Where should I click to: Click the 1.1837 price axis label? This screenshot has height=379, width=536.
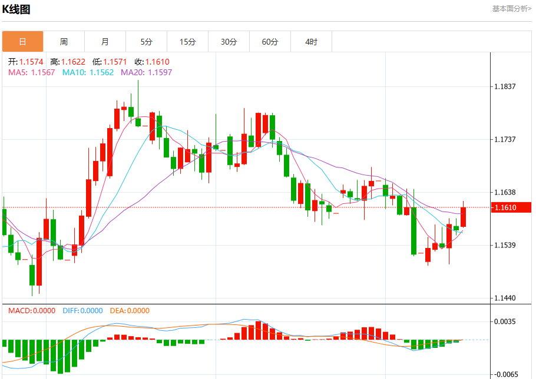505,86
